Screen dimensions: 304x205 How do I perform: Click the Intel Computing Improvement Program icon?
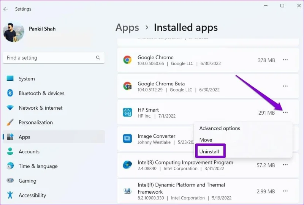click(x=127, y=165)
